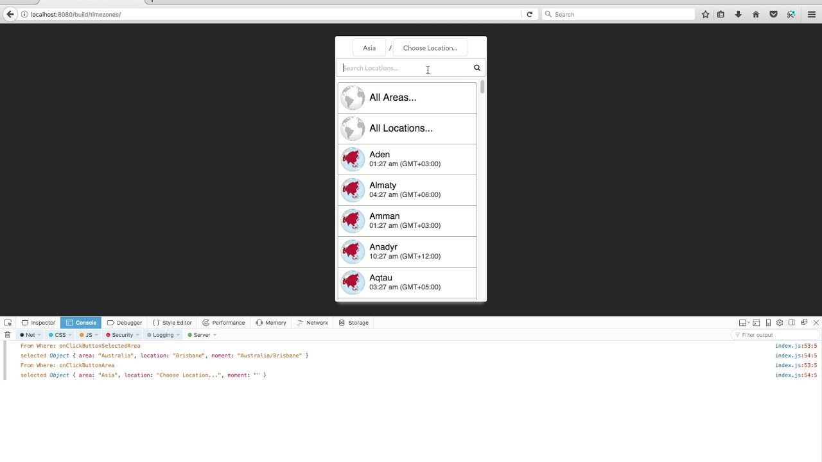The width and height of the screenshot is (822, 462).
Task: Switch to the Debugger tab
Action: point(125,323)
